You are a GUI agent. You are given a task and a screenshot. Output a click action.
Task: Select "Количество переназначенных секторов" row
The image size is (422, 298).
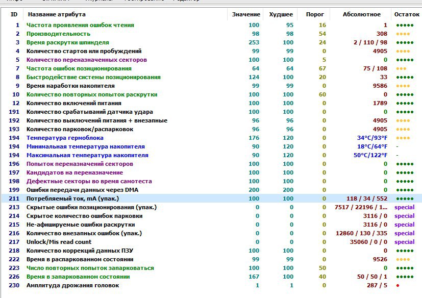[x=212, y=60]
